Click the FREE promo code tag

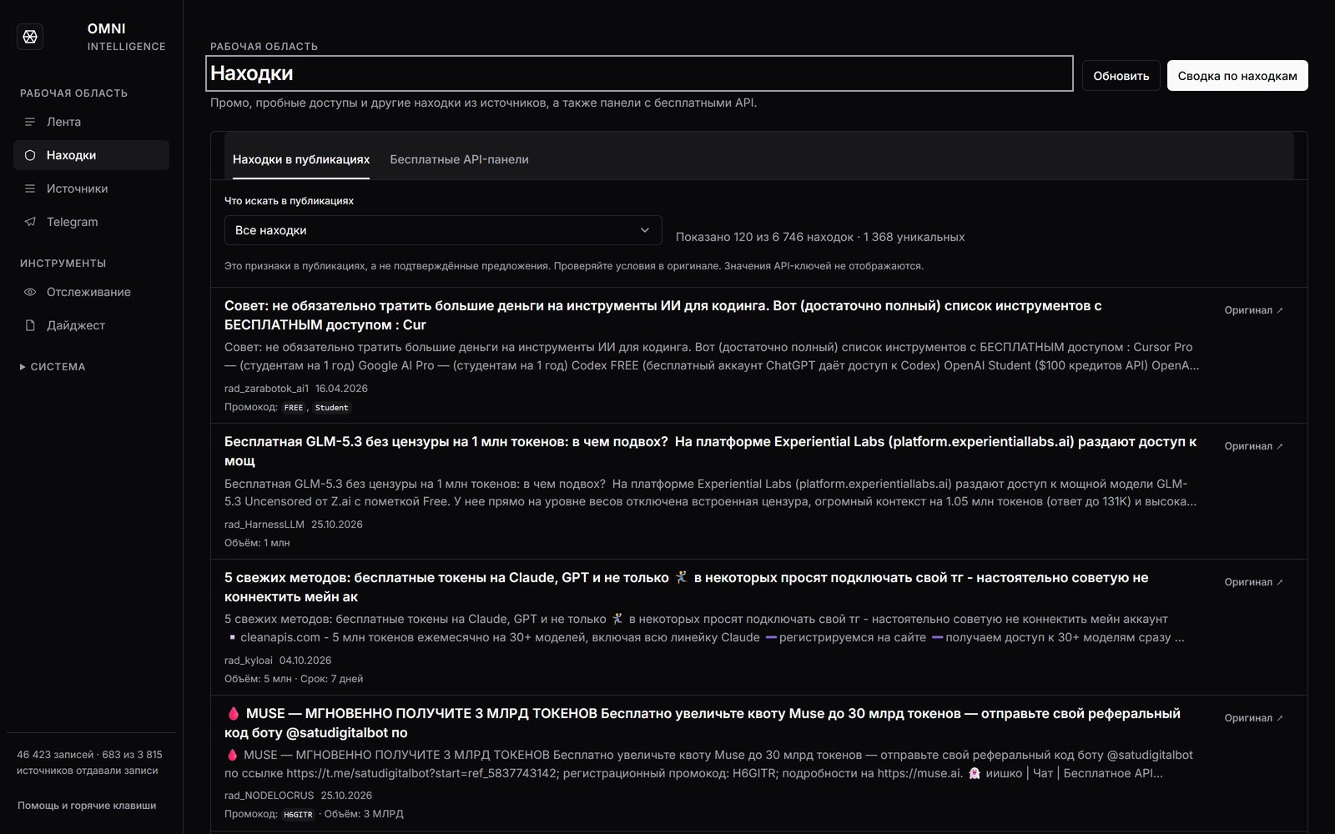tap(294, 408)
